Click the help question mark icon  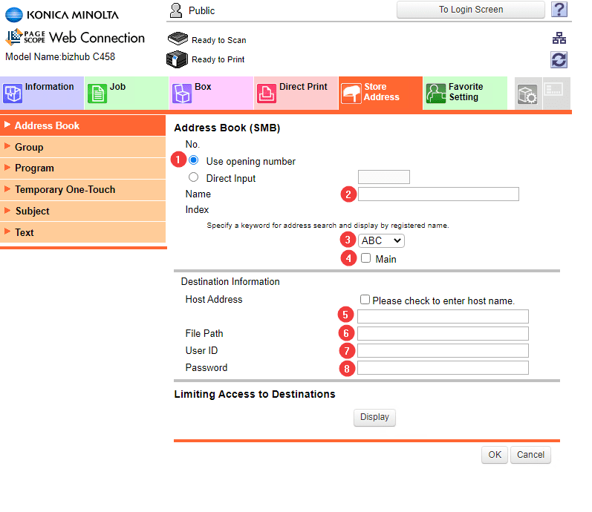pyautogui.click(x=559, y=10)
